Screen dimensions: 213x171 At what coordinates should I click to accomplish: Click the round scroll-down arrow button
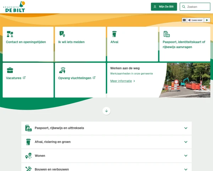[106, 111]
